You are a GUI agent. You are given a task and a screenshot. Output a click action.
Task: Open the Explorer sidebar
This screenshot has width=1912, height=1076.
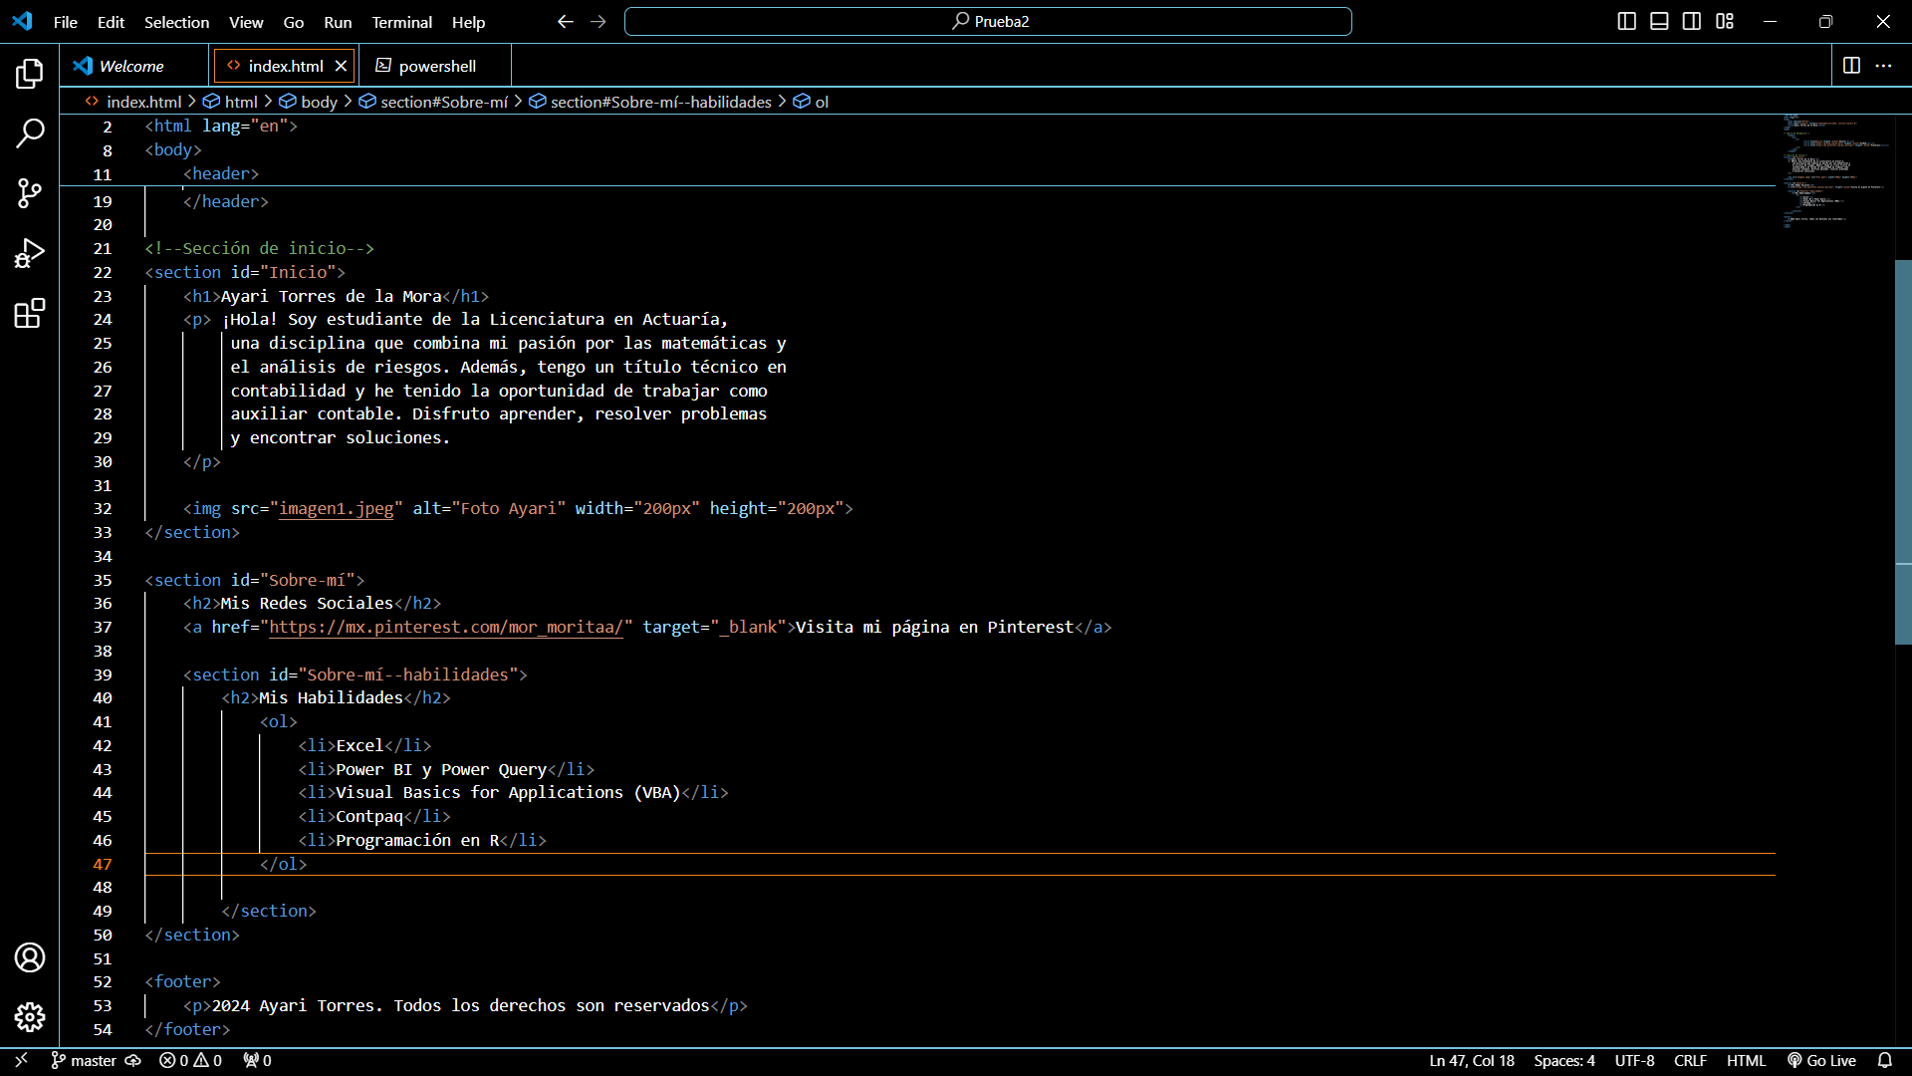click(30, 73)
